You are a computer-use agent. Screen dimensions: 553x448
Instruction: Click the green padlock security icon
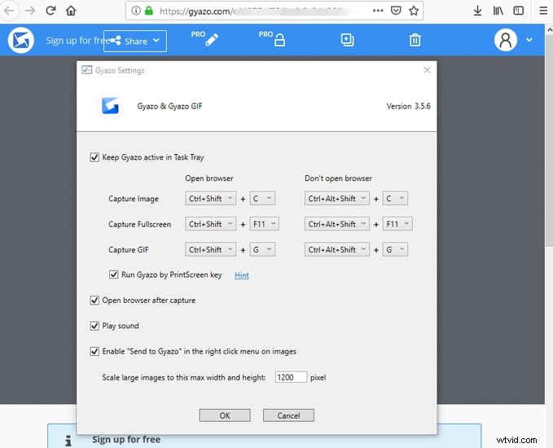coord(149,11)
